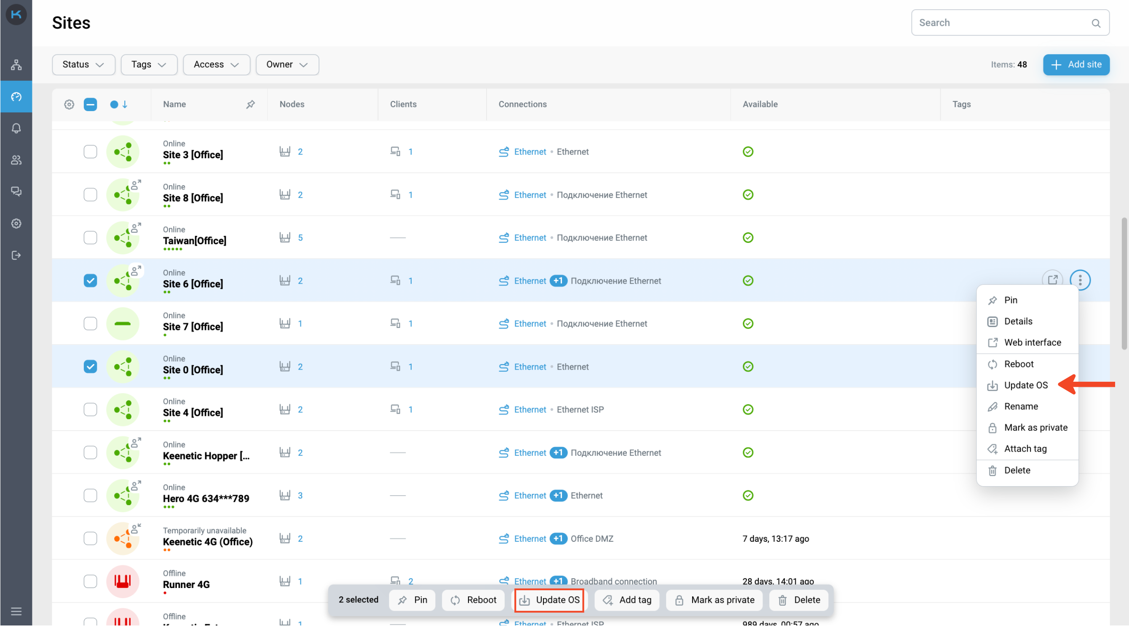
Task: Open the Owner filter dropdown
Action: tap(287, 64)
